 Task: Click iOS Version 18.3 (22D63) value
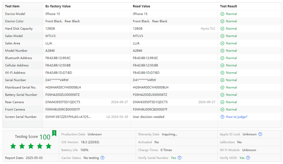pos(90,142)
